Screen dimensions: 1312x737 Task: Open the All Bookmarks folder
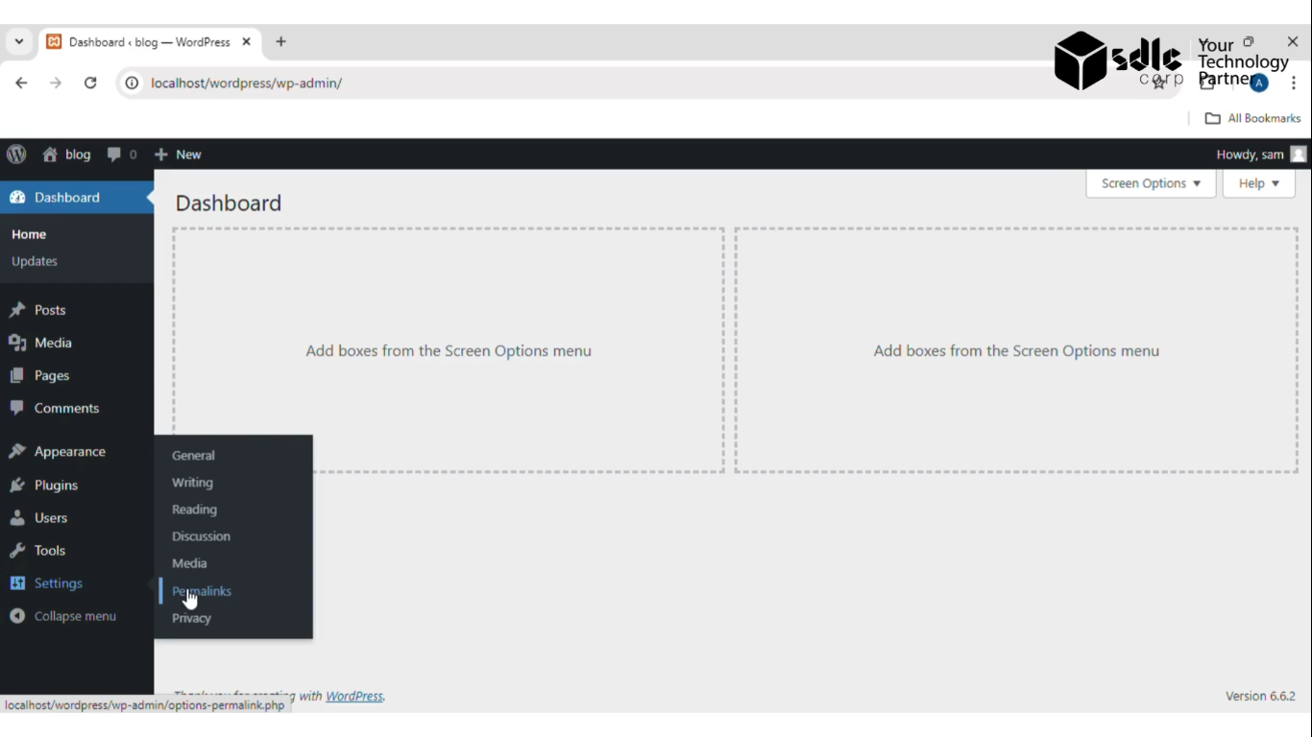[1253, 118]
